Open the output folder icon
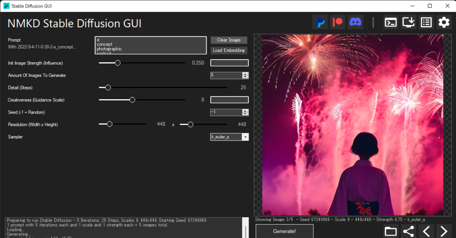The width and height of the screenshot is (456, 238). (x=391, y=231)
